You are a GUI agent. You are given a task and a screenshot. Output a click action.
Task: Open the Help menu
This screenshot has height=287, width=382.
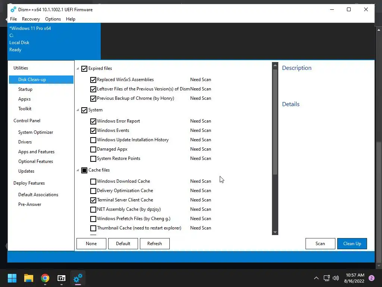tap(71, 19)
